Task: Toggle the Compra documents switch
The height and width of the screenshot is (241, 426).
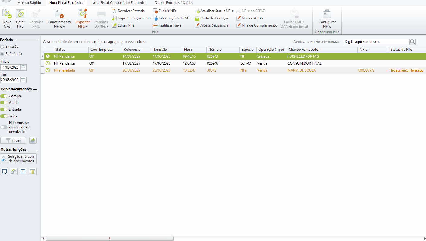Action: coord(4,96)
